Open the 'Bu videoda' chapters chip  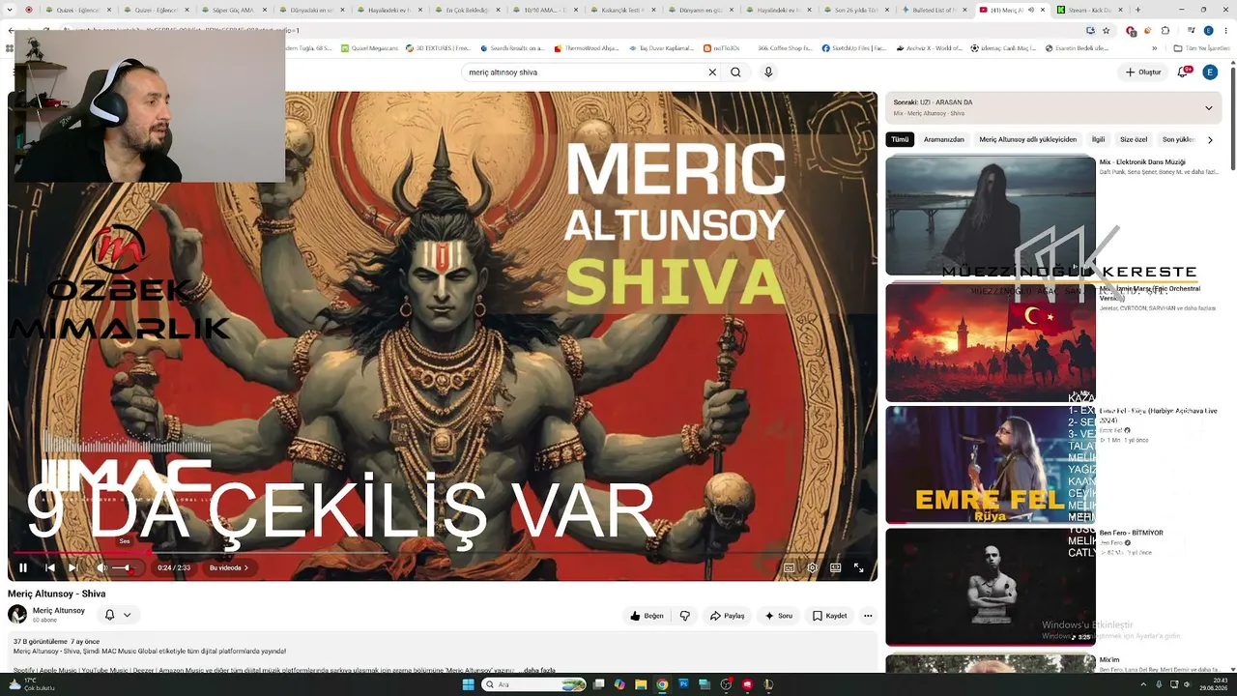pos(229,567)
